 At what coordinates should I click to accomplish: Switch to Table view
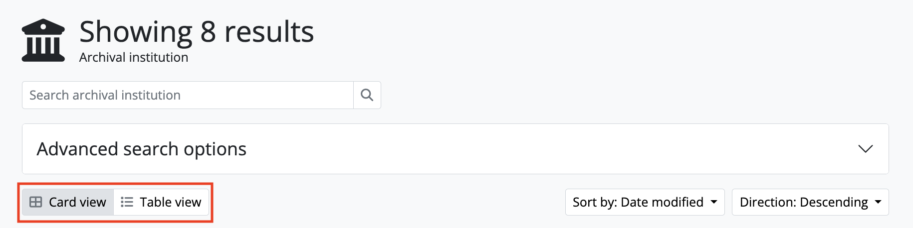[161, 202]
